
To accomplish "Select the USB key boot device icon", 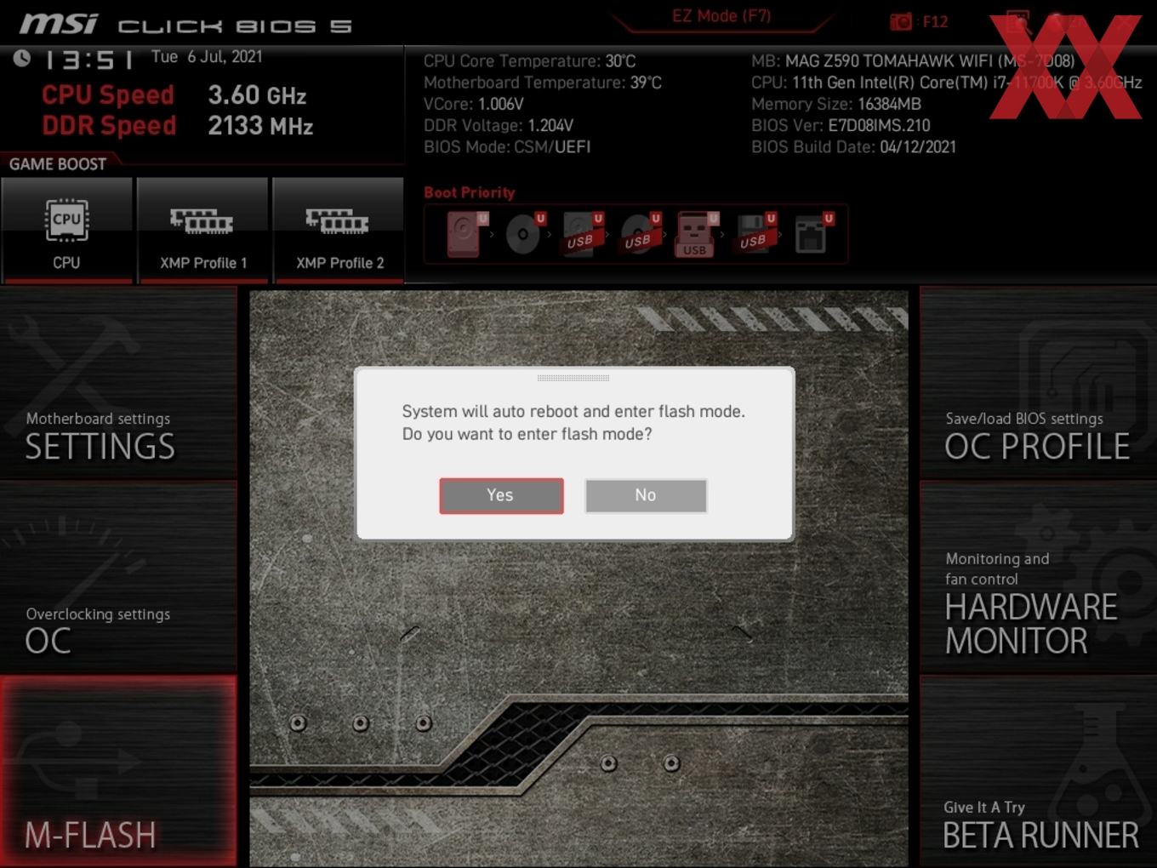I will coord(697,234).
